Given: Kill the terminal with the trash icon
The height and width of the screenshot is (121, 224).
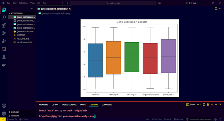Looking at the screenshot, I should [x=208, y=105].
